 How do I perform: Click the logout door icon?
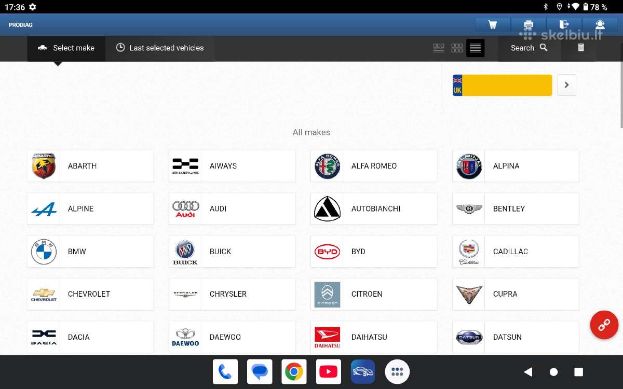tap(564, 24)
